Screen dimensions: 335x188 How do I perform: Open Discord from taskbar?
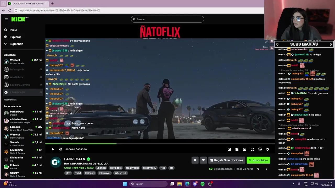(x=195, y=184)
